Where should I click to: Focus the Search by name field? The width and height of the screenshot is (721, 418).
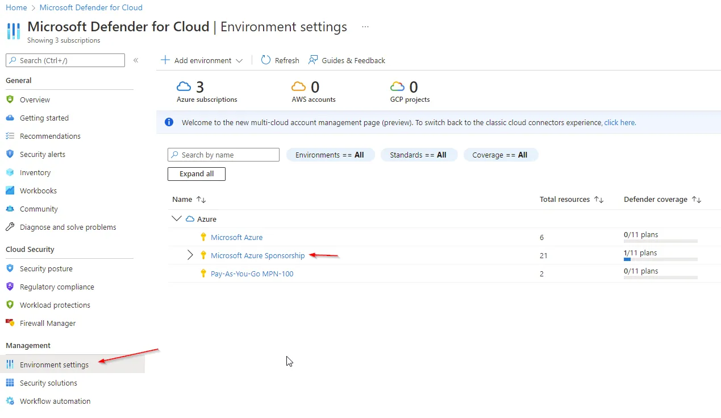[223, 155]
